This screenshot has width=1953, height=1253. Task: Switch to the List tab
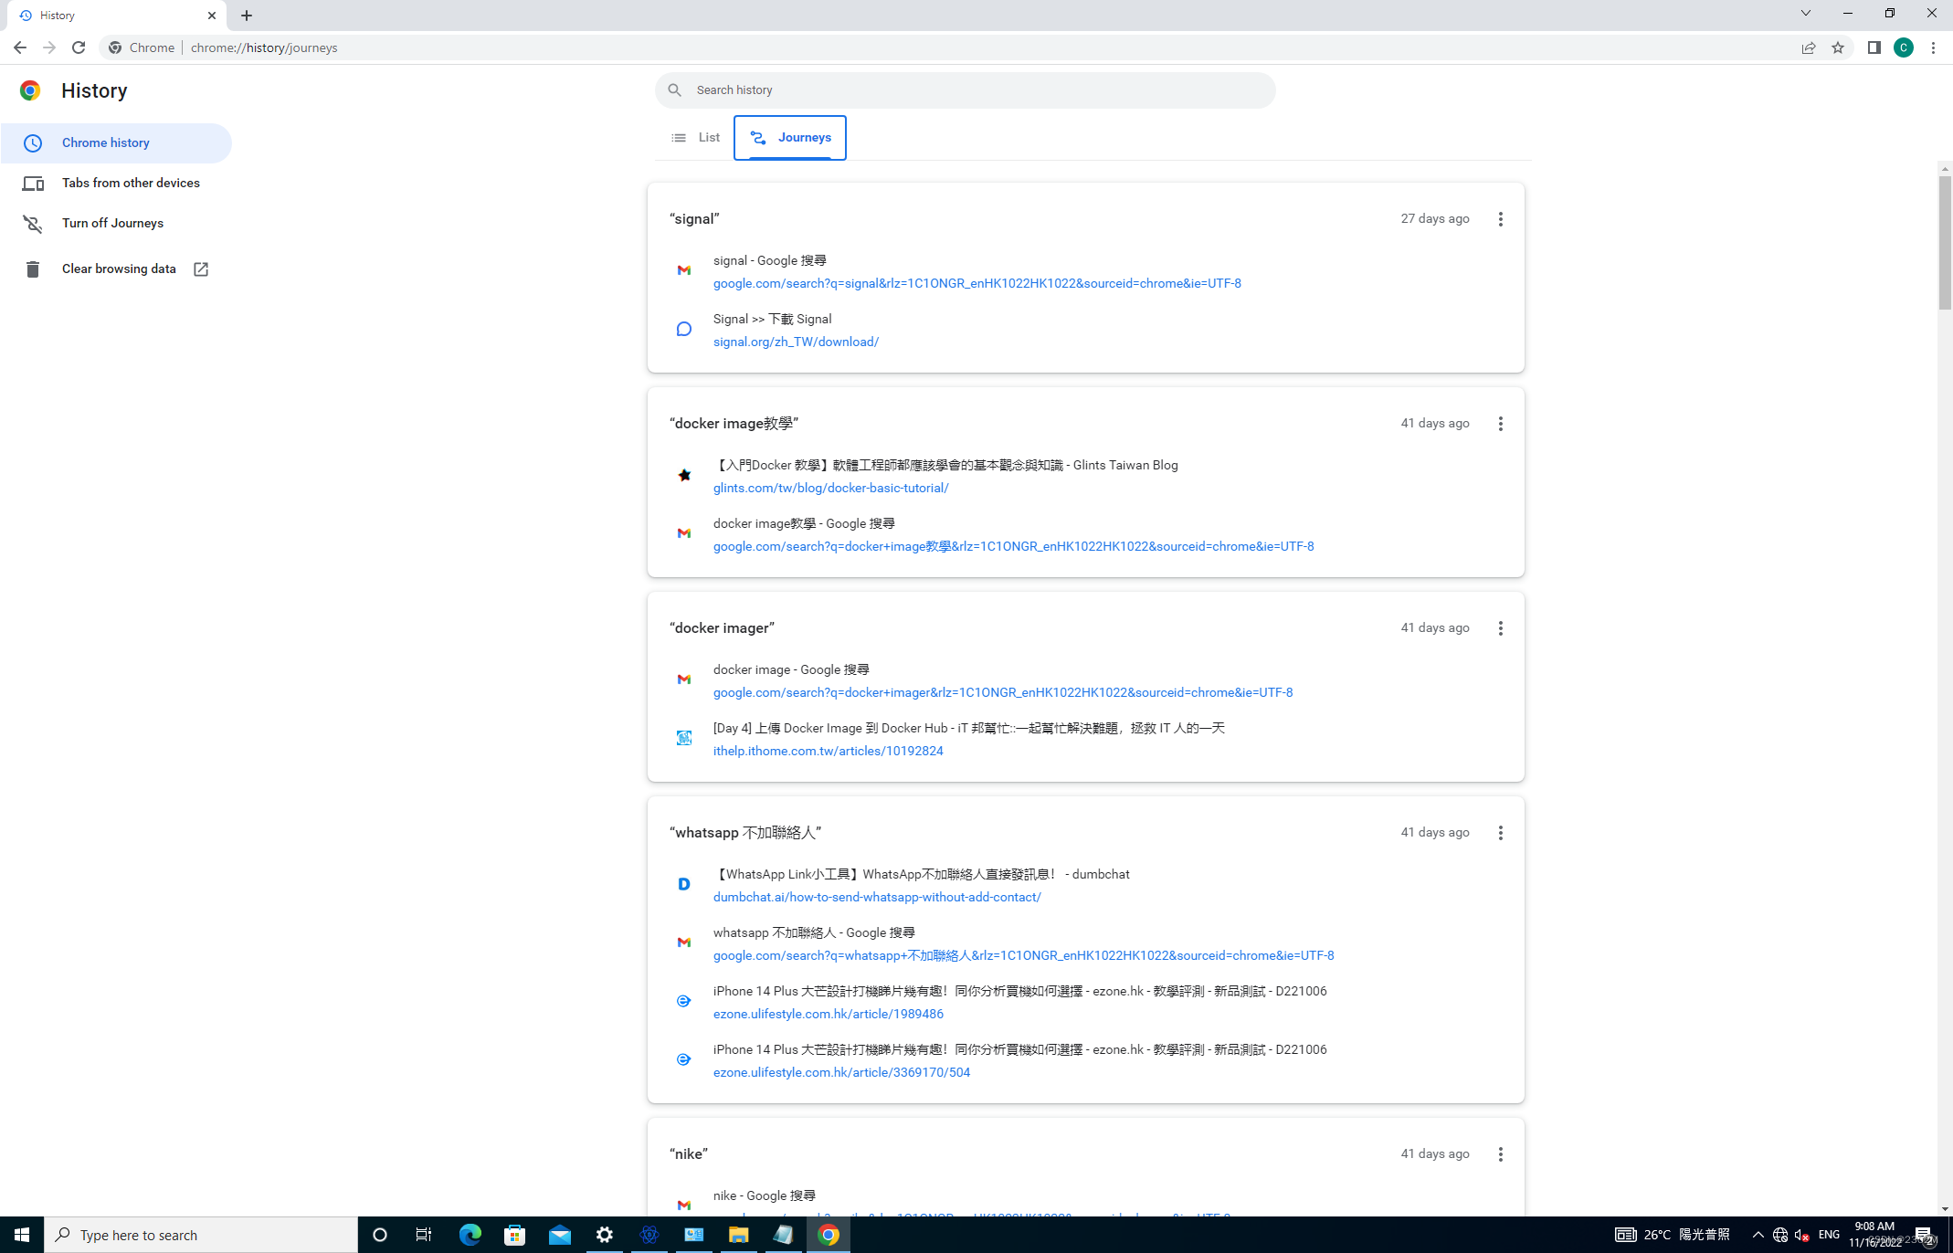pos(698,137)
